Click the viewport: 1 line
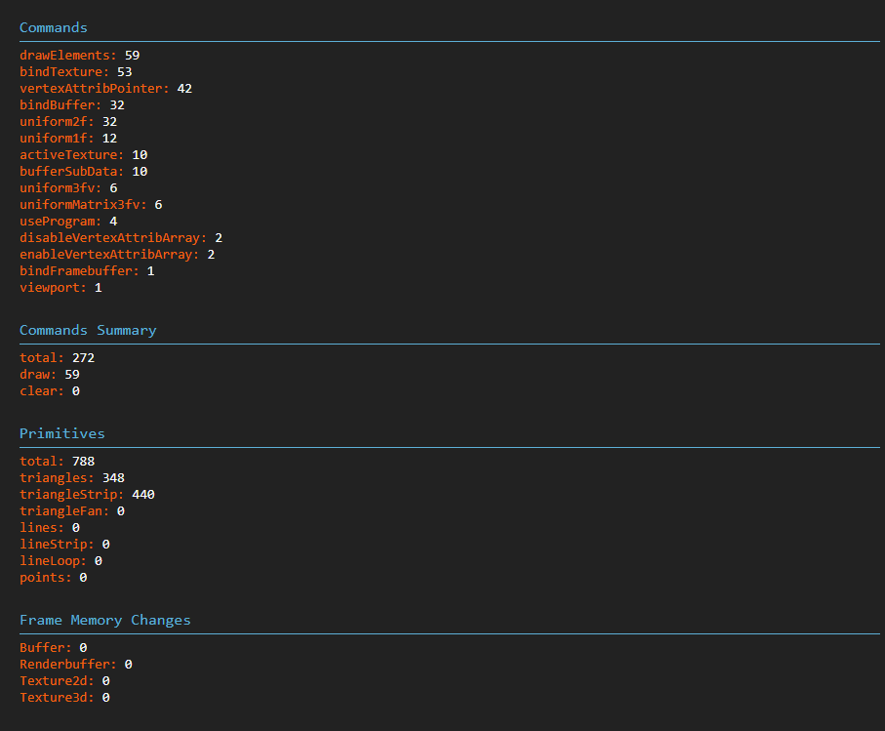Screen dimensions: 885x731 point(60,288)
